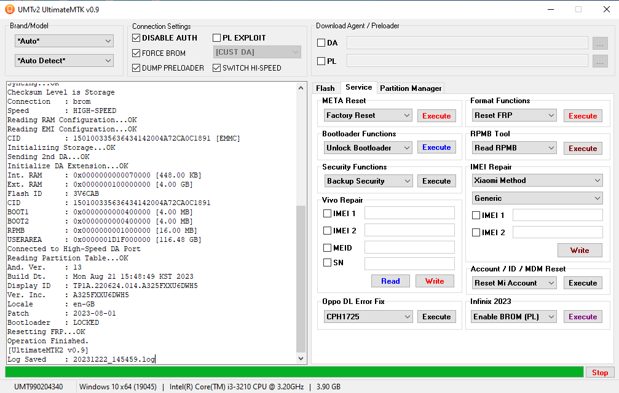Open Reset FRP dropdown
This screenshot has height=393, width=619.
click(x=515, y=115)
